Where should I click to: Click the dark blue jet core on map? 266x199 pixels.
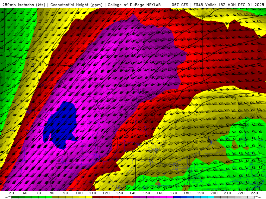pos(60,124)
